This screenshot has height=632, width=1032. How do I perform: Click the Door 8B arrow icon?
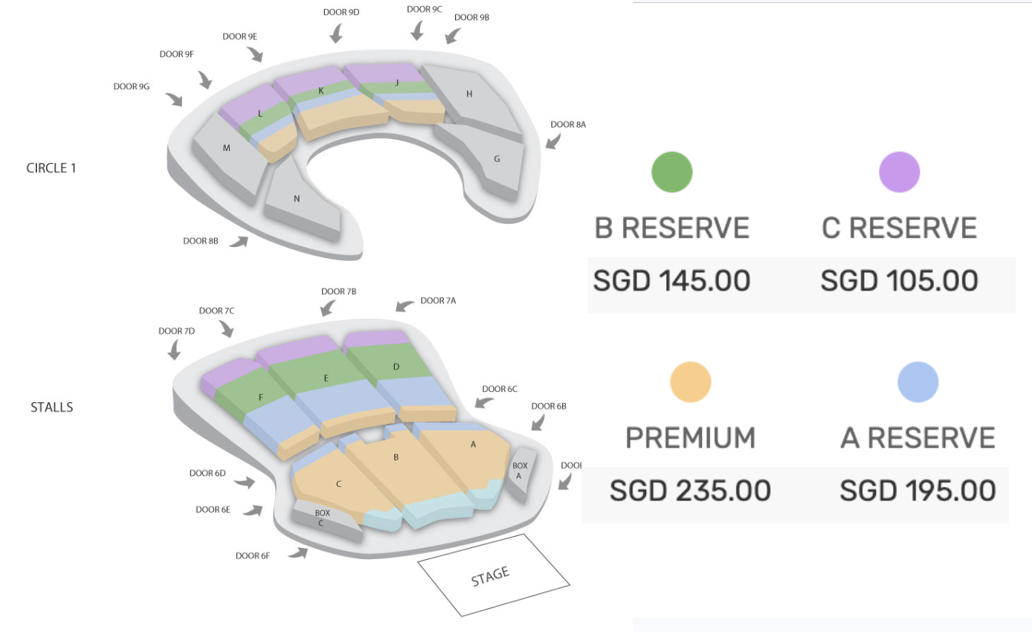[x=239, y=241]
